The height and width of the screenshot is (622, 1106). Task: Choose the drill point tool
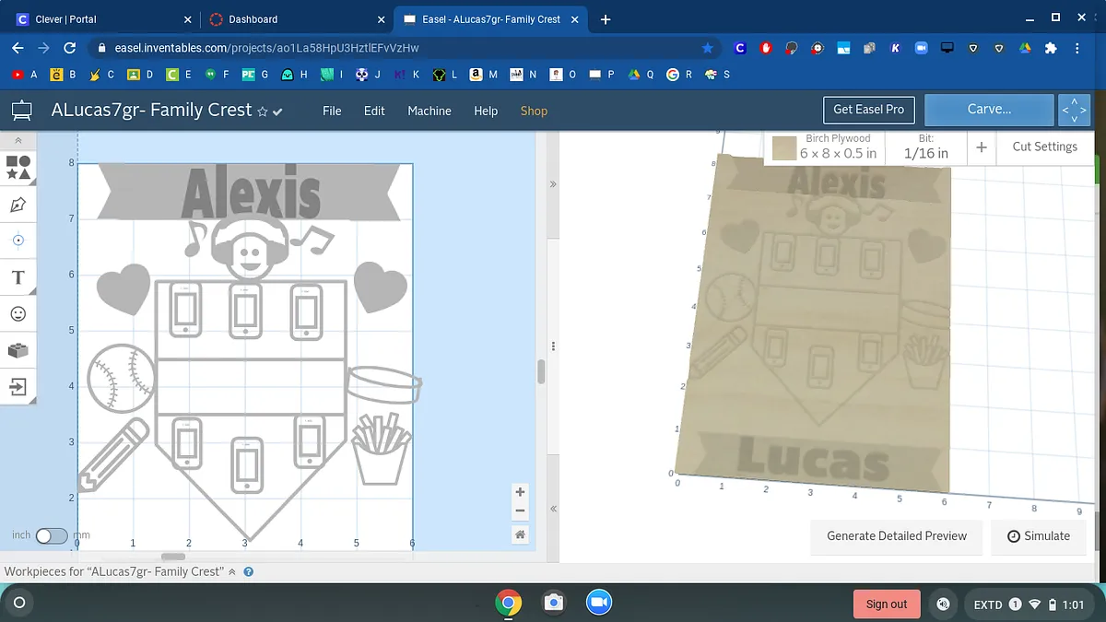click(18, 241)
